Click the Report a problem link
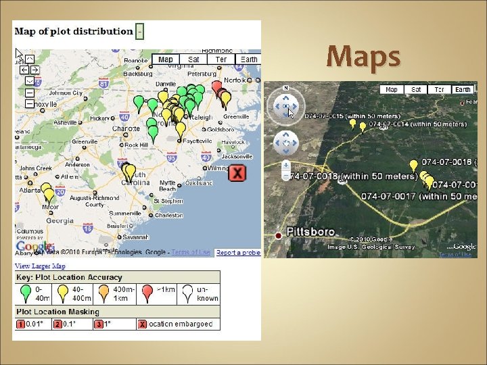The width and height of the screenshot is (487, 365). (x=238, y=253)
